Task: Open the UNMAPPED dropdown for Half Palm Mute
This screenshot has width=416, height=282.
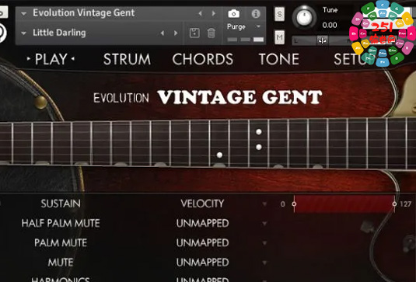Action: pos(264,224)
